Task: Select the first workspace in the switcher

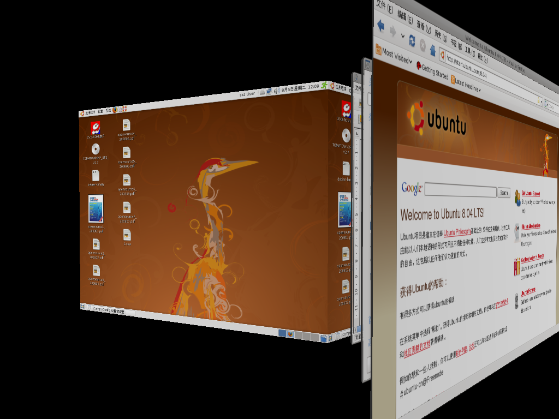Action: coord(282,333)
